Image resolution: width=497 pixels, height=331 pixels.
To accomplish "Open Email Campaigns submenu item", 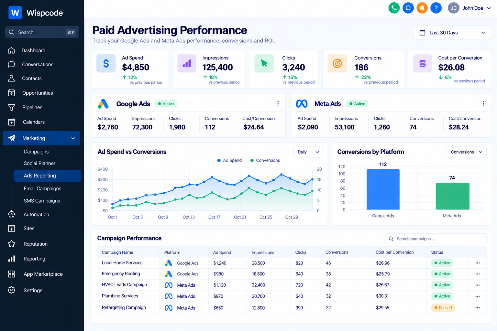I will point(42,188).
